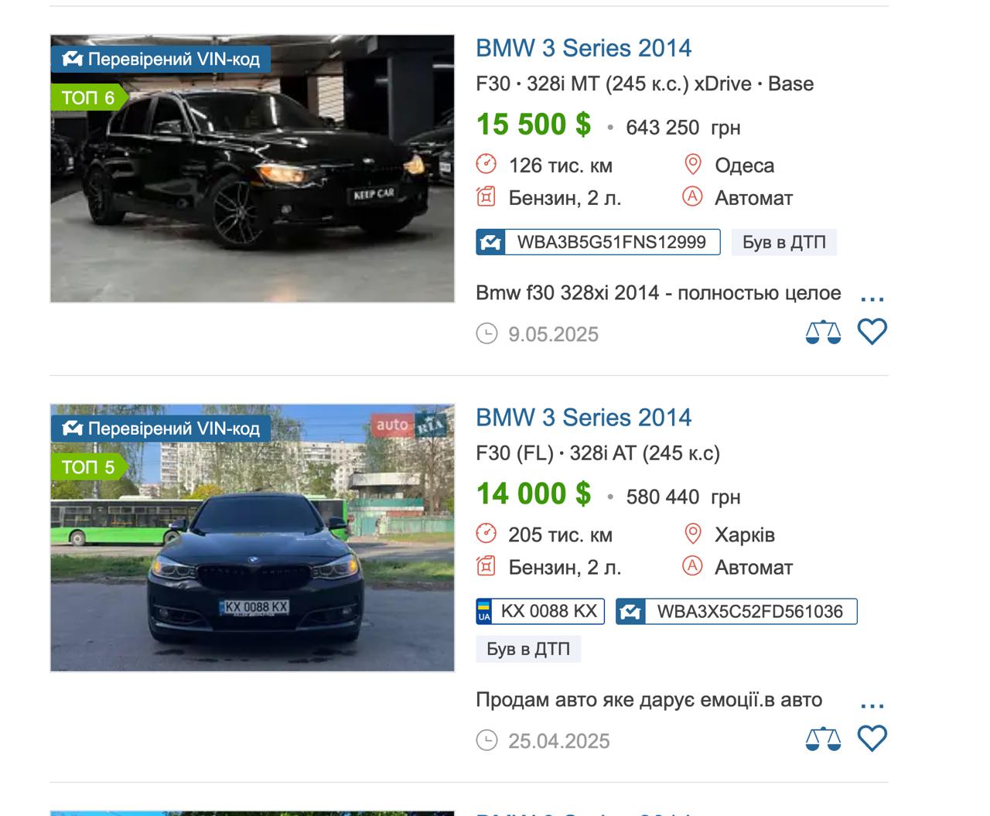The height and width of the screenshot is (816, 990).
Task: Click the listing date 9.05.2025
Action: 553,334
